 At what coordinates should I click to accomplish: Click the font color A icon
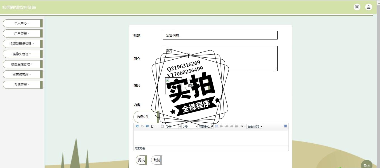pyautogui.click(x=242, y=126)
